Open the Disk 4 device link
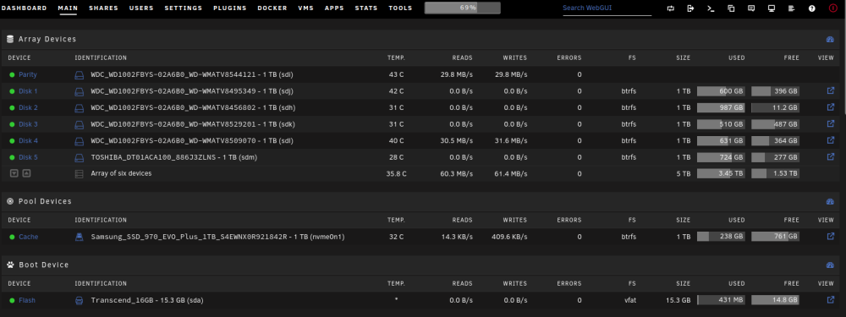Image resolution: width=846 pixels, height=317 pixels. 28,140
